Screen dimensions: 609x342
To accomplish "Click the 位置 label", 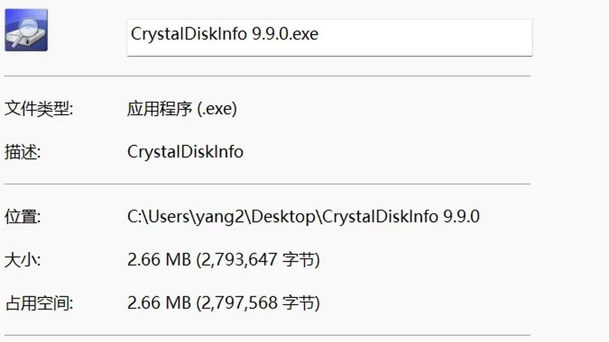I will point(23,216).
